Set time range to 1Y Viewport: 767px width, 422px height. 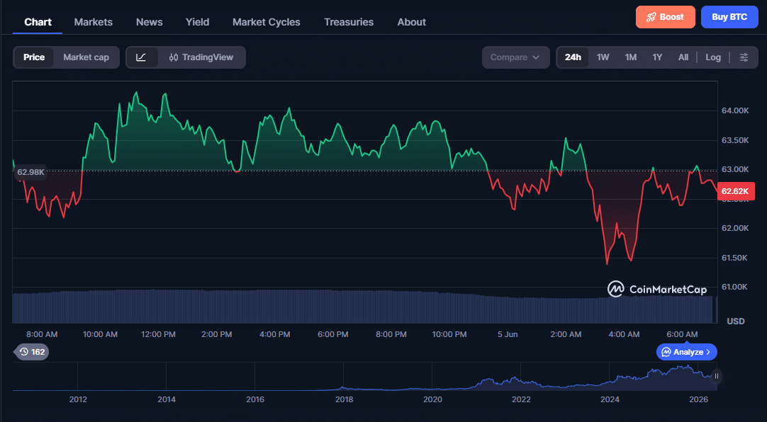657,57
